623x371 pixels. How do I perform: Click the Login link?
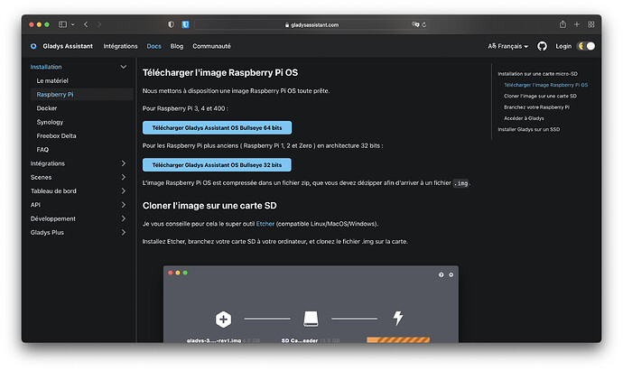(563, 46)
